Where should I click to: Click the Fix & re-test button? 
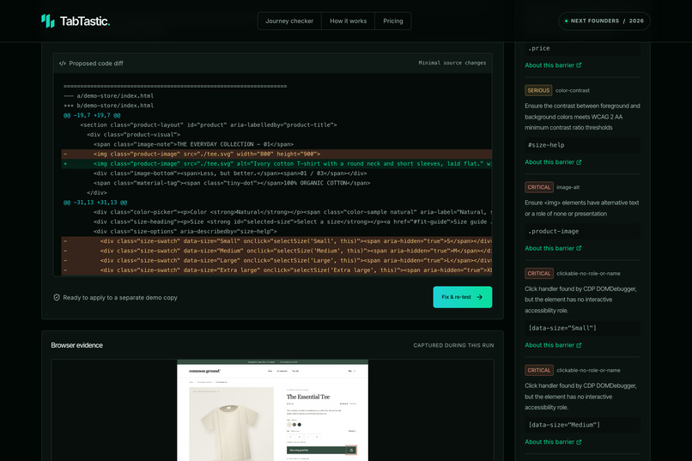click(x=463, y=297)
